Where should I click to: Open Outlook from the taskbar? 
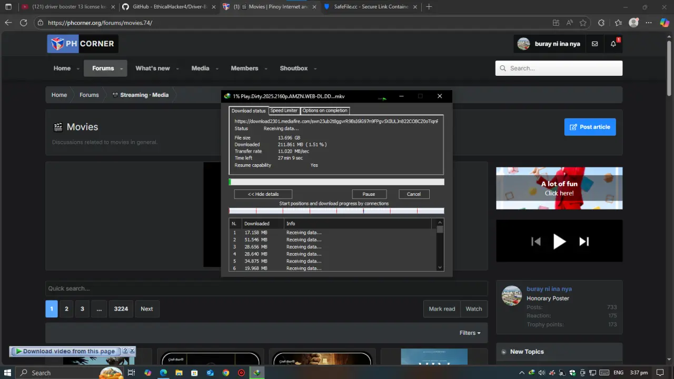(x=210, y=373)
